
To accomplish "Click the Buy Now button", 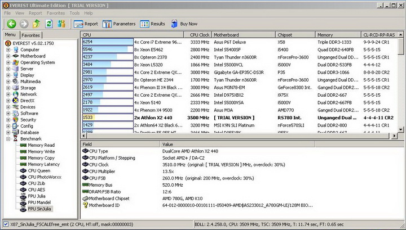I will click(x=184, y=24).
